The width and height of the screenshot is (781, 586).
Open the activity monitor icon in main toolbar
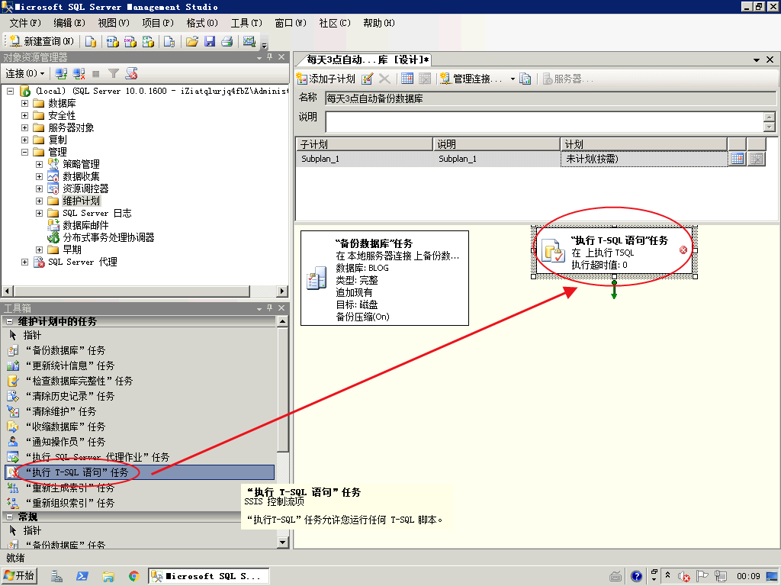coord(249,41)
